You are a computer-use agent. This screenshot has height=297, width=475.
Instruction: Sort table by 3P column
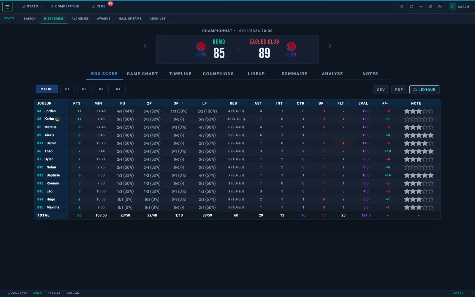[x=179, y=103]
